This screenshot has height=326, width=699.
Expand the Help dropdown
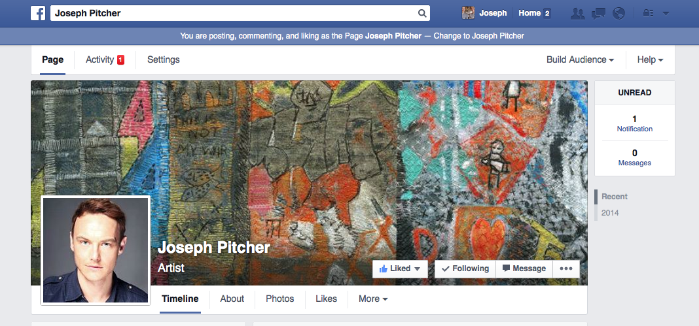[x=651, y=59]
